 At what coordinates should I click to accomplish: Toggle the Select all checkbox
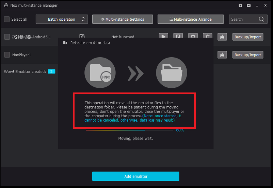7,19
